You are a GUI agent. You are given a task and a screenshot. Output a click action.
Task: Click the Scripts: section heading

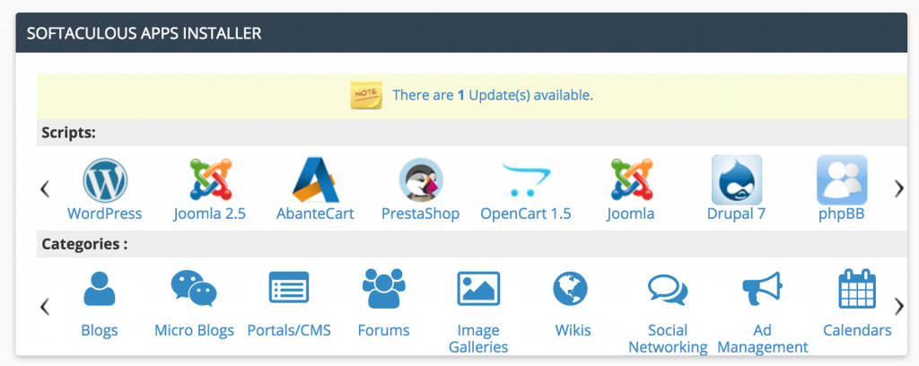(68, 133)
